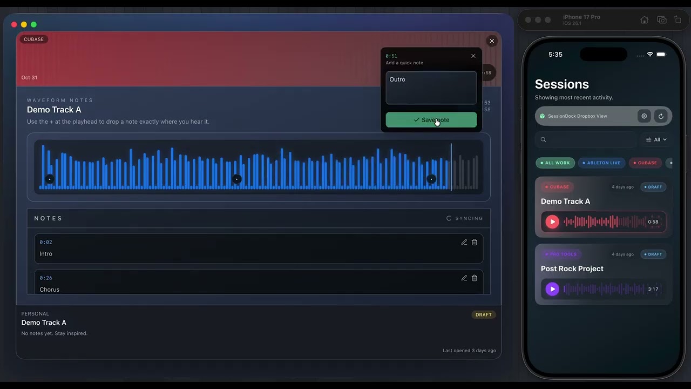Edit the Chorus note at 0:26
The width and height of the screenshot is (691, 389).
pyautogui.click(x=464, y=278)
